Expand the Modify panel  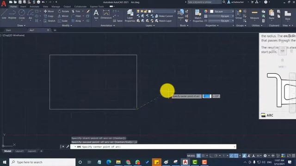tap(67, 25)
